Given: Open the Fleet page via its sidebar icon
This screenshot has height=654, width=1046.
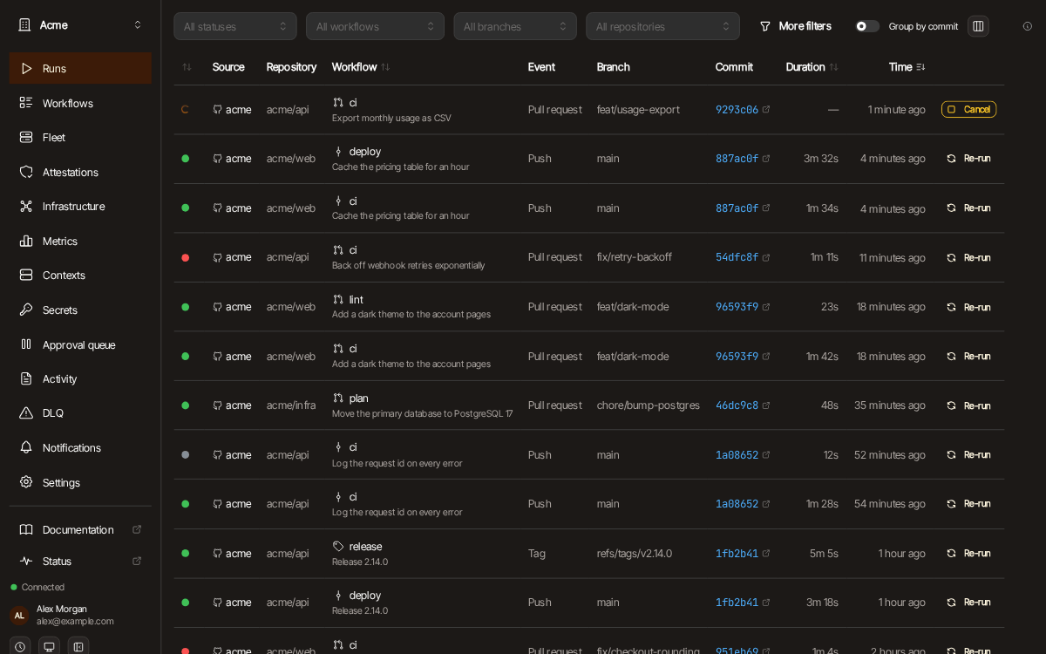Looking at the screenshot, I should point(26,137).
